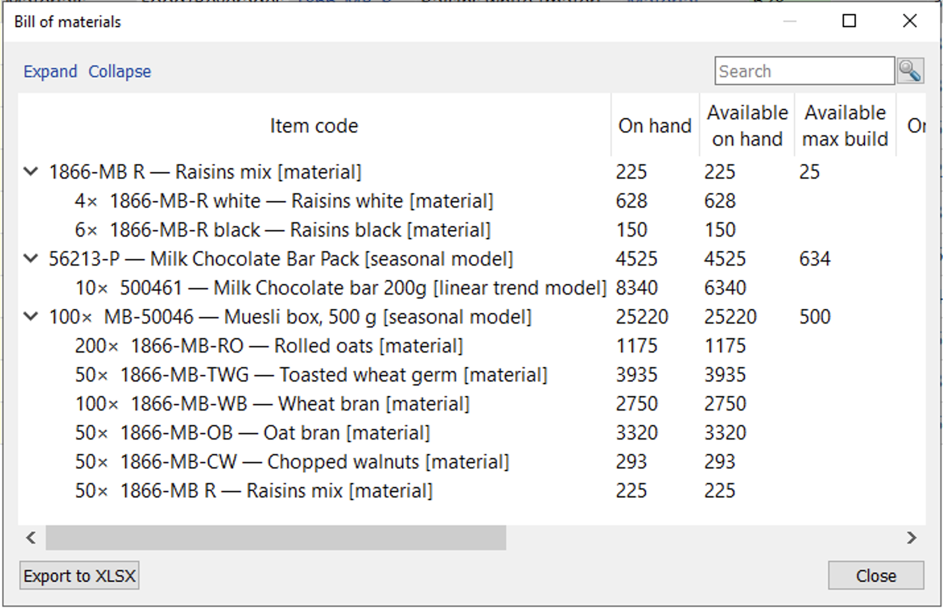
Task: Maximize the Bill of materials window
Action: (x=849, y=21)
